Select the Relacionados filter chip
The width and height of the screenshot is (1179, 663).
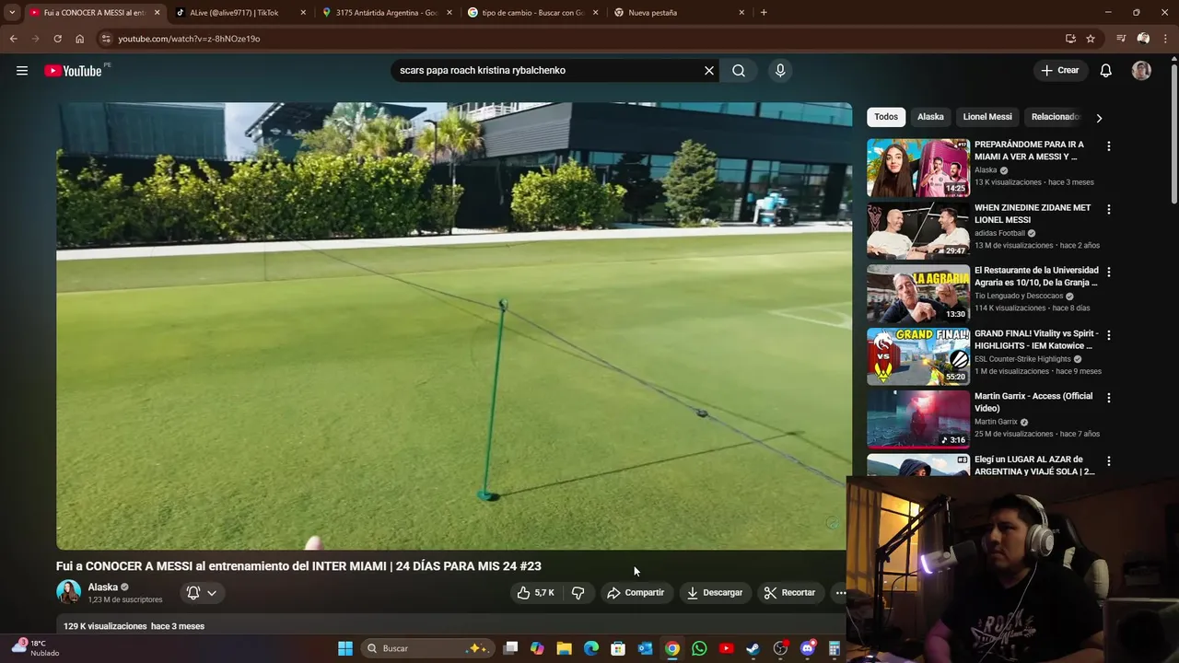tap(1055, 117)
